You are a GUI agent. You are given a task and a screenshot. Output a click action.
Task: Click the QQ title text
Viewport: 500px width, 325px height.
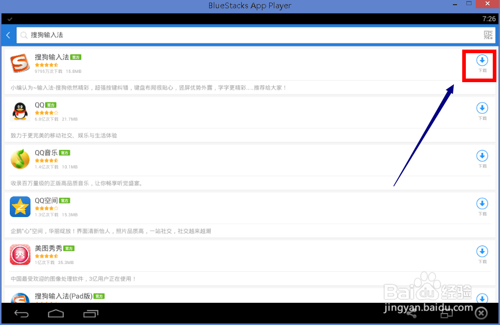pyautogui.click(x=39, y=105)
